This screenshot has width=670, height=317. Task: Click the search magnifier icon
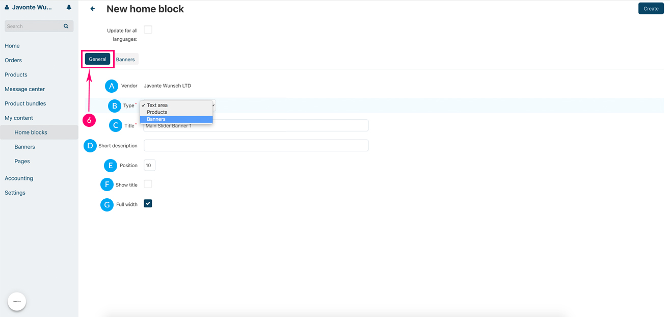point(66,26)
